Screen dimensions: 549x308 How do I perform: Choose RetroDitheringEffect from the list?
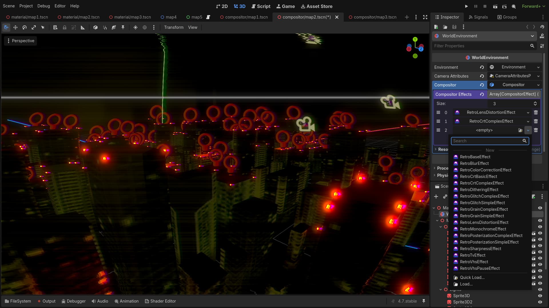pos(479,190)
